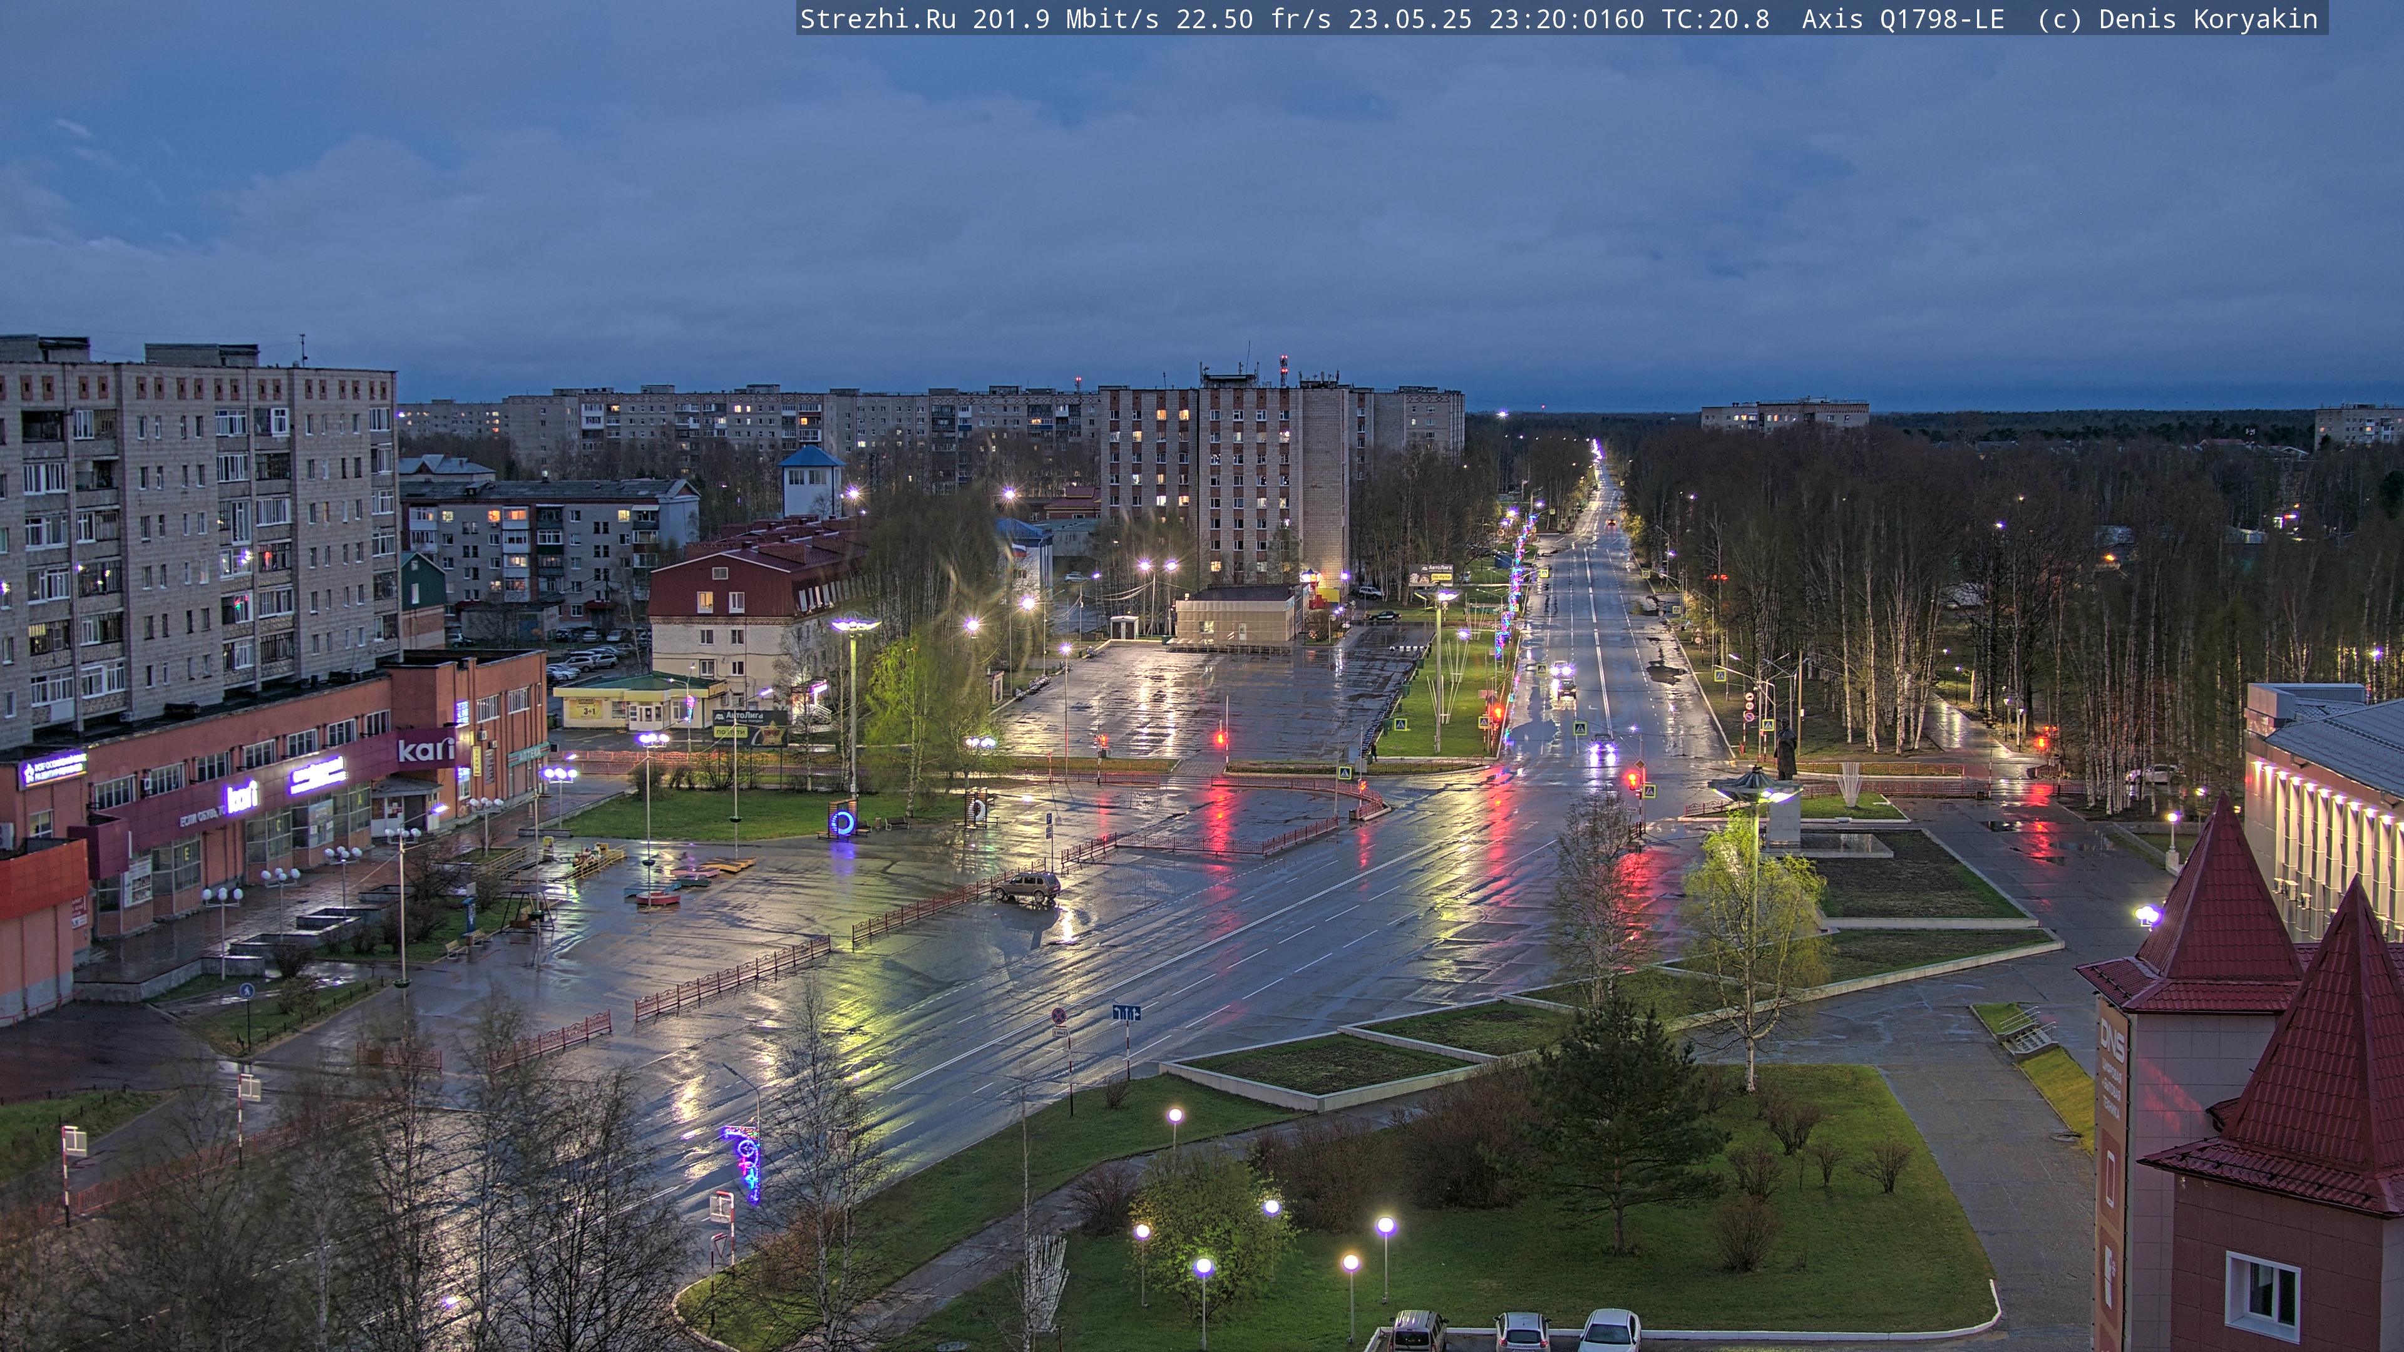The height and width of the screenshot is (1352, 2404).
Task: Select the TC:20.8 temperature reading
Action: click(1715, 19)
